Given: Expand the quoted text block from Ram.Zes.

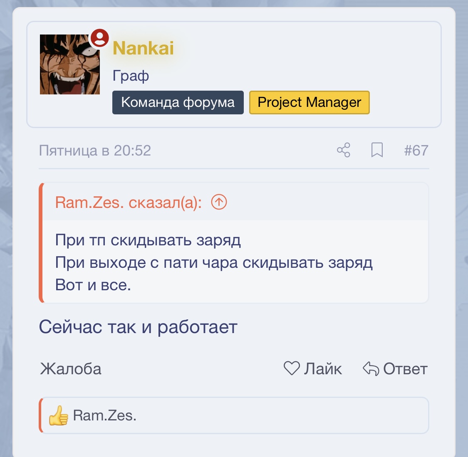Looking at the screenshot, I should click(235, 262).
